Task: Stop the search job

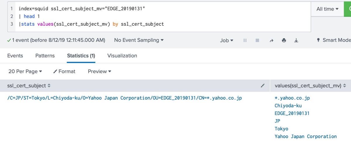Action: click(x=258, y=40)
